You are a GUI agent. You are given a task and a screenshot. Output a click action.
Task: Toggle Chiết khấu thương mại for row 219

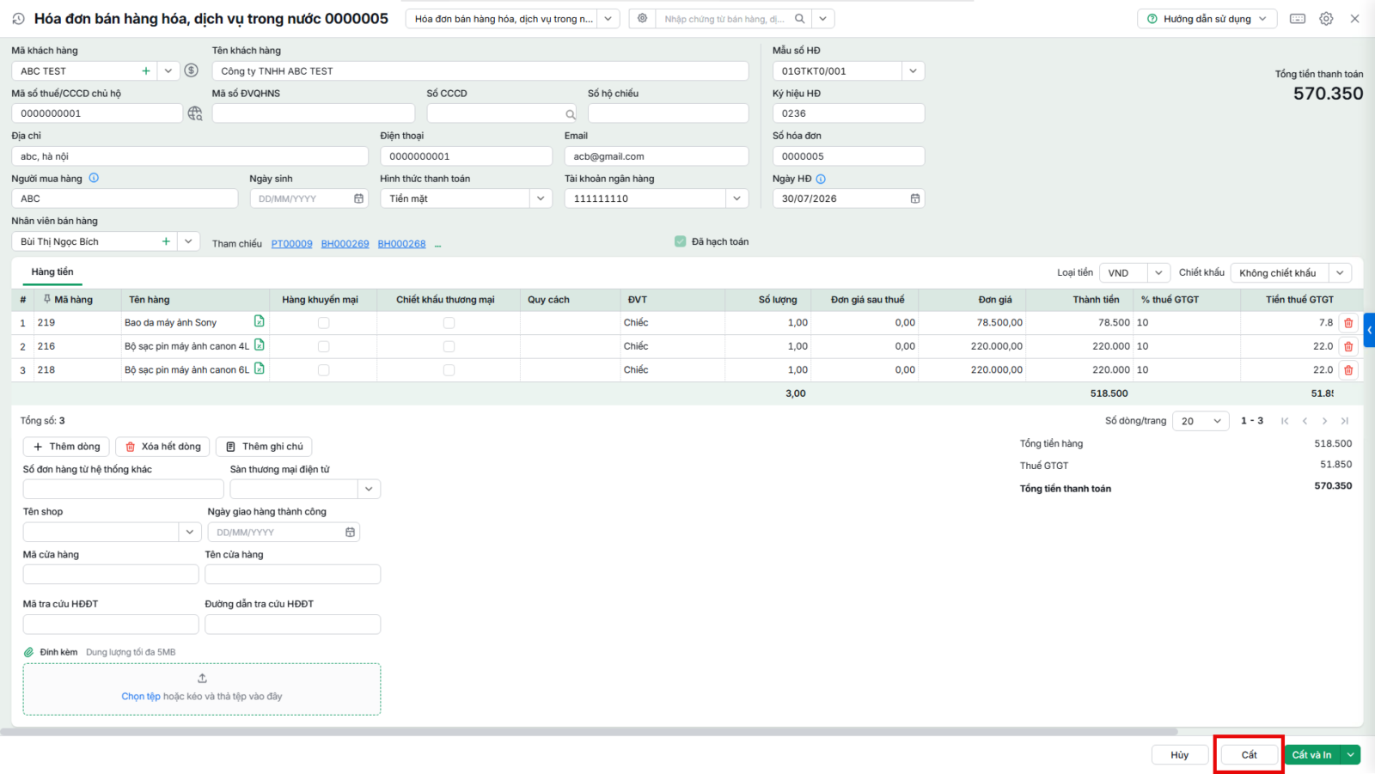(x=449, y=323)
